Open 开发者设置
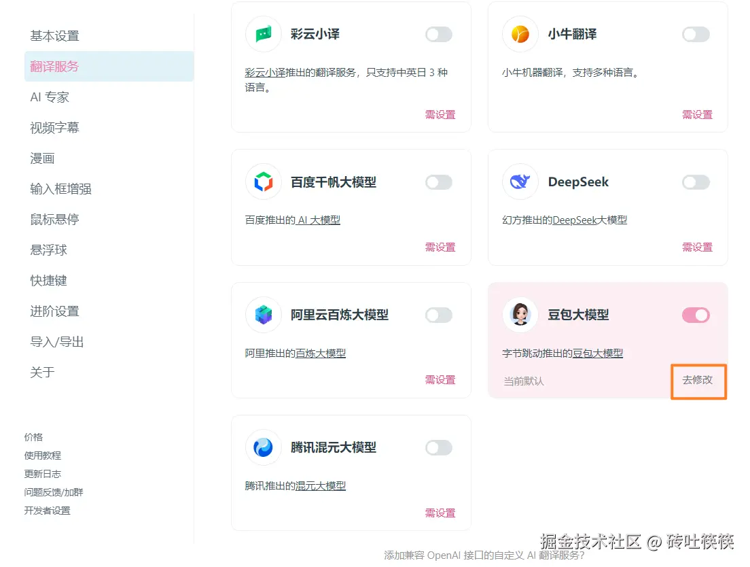This screenshot has width=750, height=567. pyautogui.click(x=48, y=511)
